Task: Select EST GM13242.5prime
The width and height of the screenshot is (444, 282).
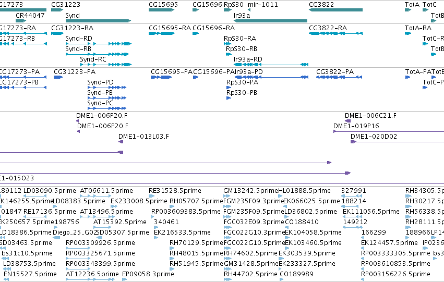Action: tap(227, 195)
